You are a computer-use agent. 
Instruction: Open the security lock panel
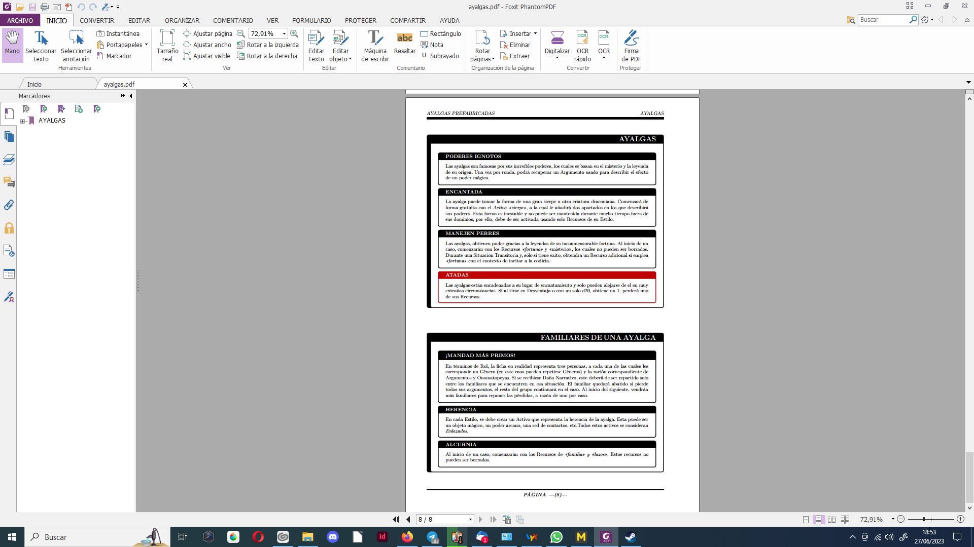[9, 228]
